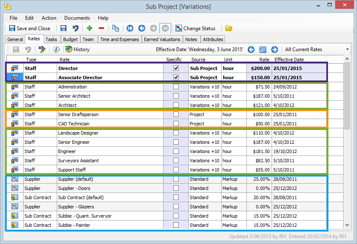357x244 pixels.
Task: Click the Sub Contract (default) row icon
Action: tap(15, 197)
